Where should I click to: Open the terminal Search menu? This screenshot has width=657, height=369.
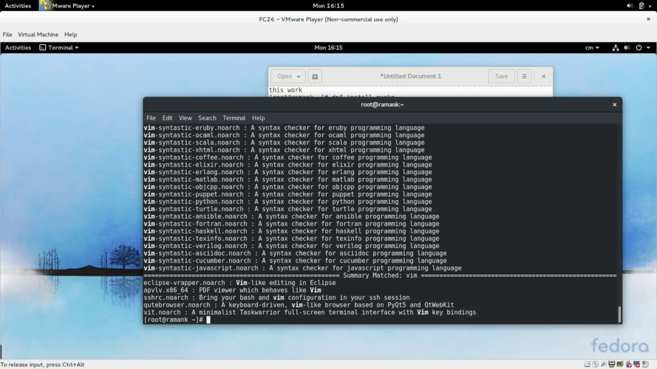coord(207,117)
